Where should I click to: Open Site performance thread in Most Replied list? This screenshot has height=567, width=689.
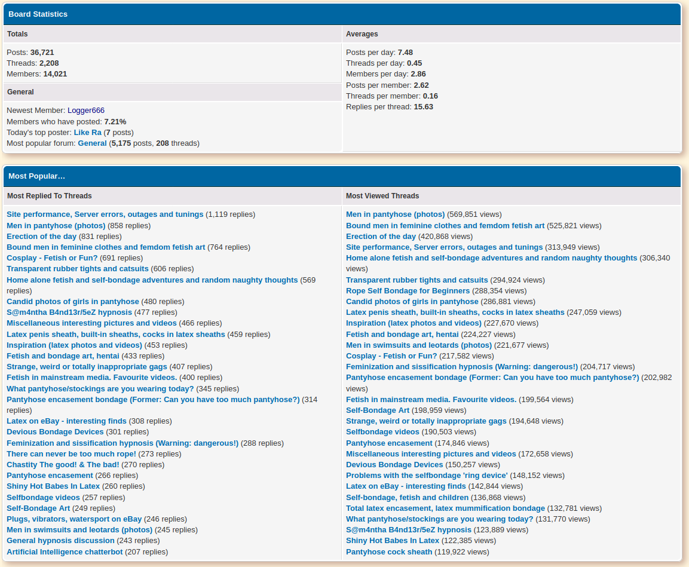pyautogui.click(x=105, y=214)
